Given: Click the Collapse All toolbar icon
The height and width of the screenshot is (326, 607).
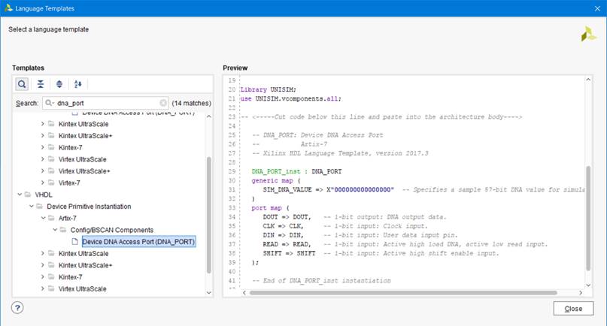Looking at the screenshot, I should point(41,84).
